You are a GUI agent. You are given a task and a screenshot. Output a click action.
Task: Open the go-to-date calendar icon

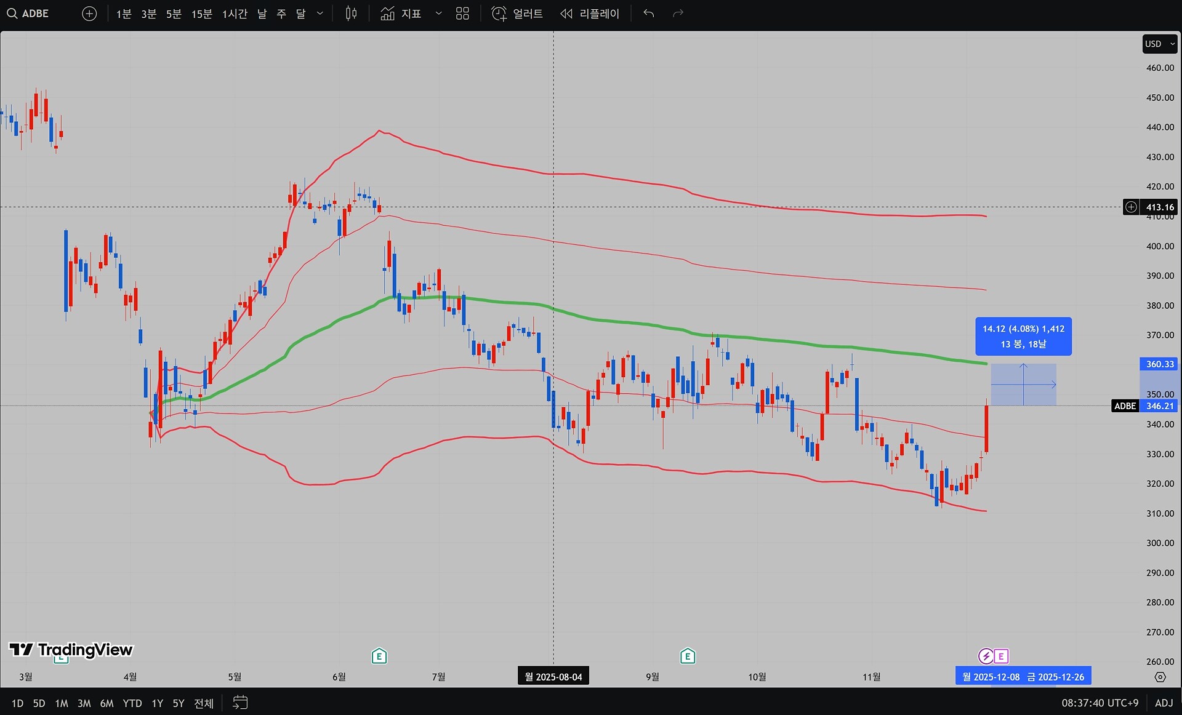(240, 702)
